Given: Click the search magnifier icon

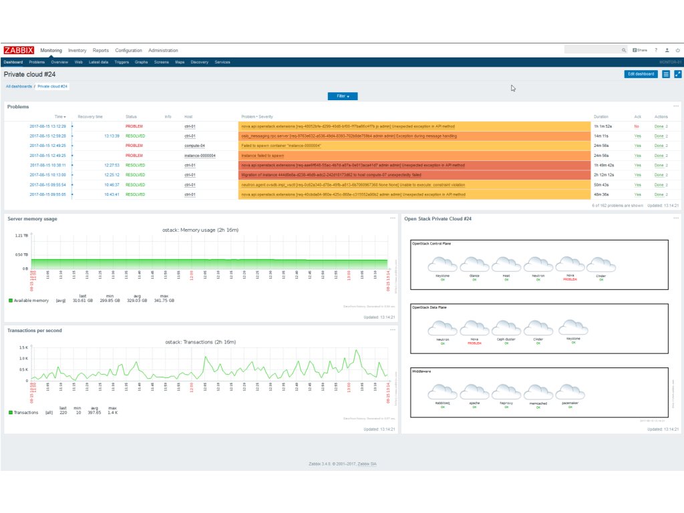Looking at the screenshot, I should (x=624, y=50).
